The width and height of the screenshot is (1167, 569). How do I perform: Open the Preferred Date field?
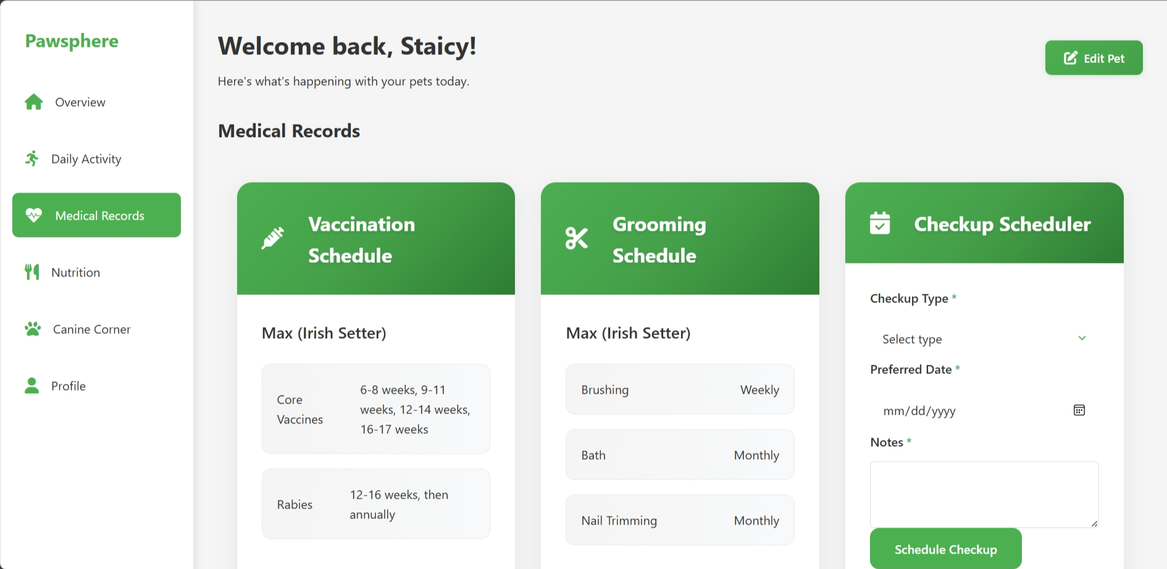click(x=963, y=410)
